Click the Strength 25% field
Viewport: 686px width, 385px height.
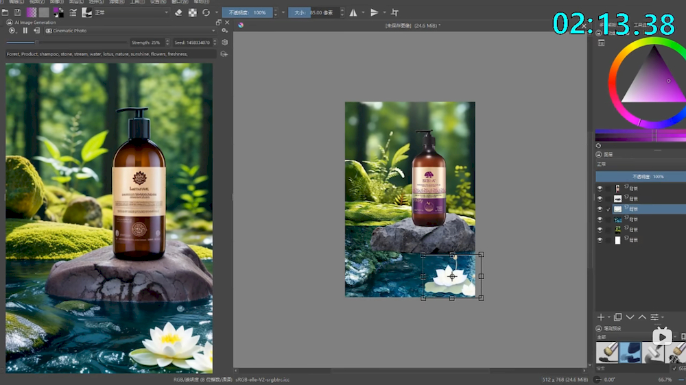tap(147, 42)
